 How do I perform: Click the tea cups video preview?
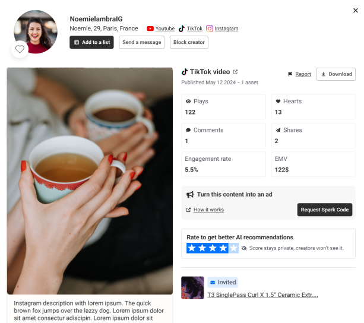[90, 181]
